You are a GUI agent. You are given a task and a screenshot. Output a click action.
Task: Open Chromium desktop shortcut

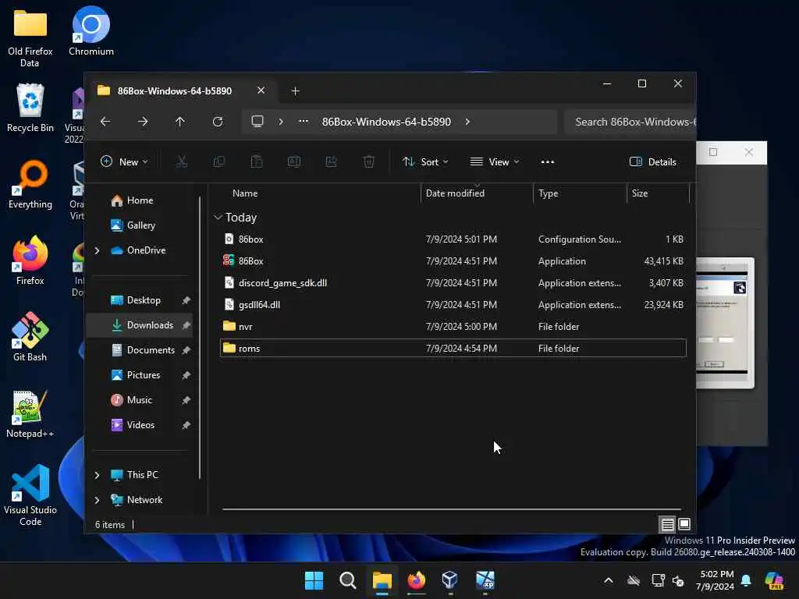point(91,31)
